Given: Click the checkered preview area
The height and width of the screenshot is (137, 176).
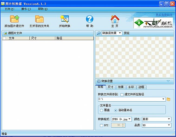Looking at the screenshot, I should (x=135, y=57).
